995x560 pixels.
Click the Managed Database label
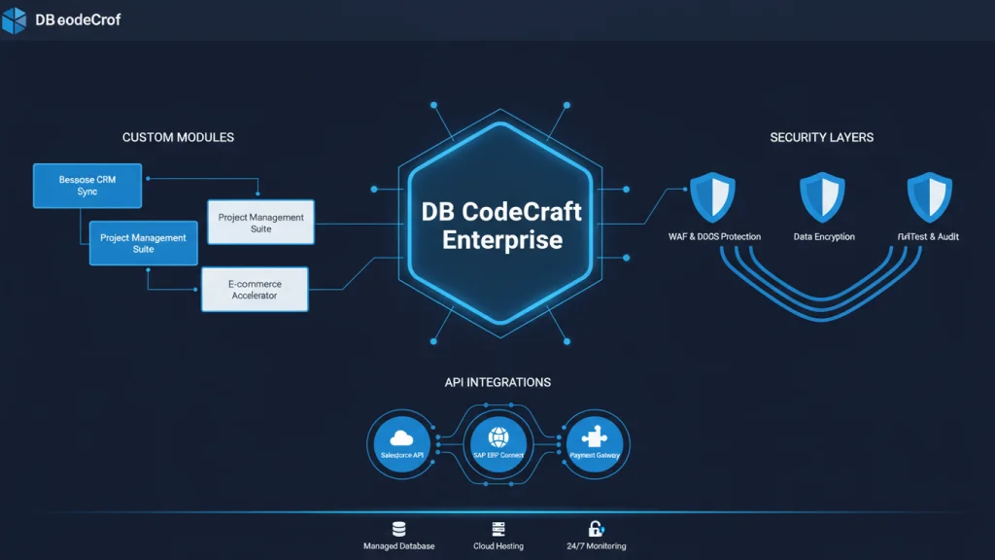[x=399, y=546]
